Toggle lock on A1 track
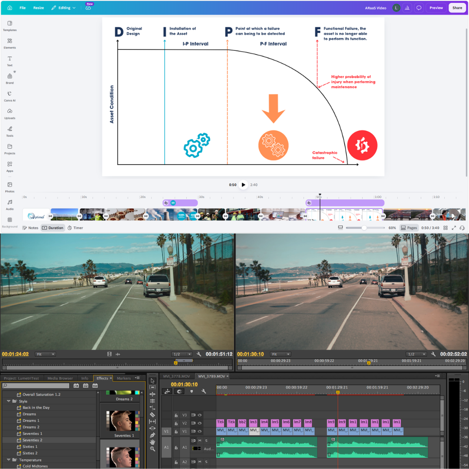469x469 pixels. 176,447
